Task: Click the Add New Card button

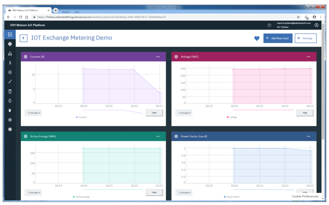Action: tap(278, 38)
